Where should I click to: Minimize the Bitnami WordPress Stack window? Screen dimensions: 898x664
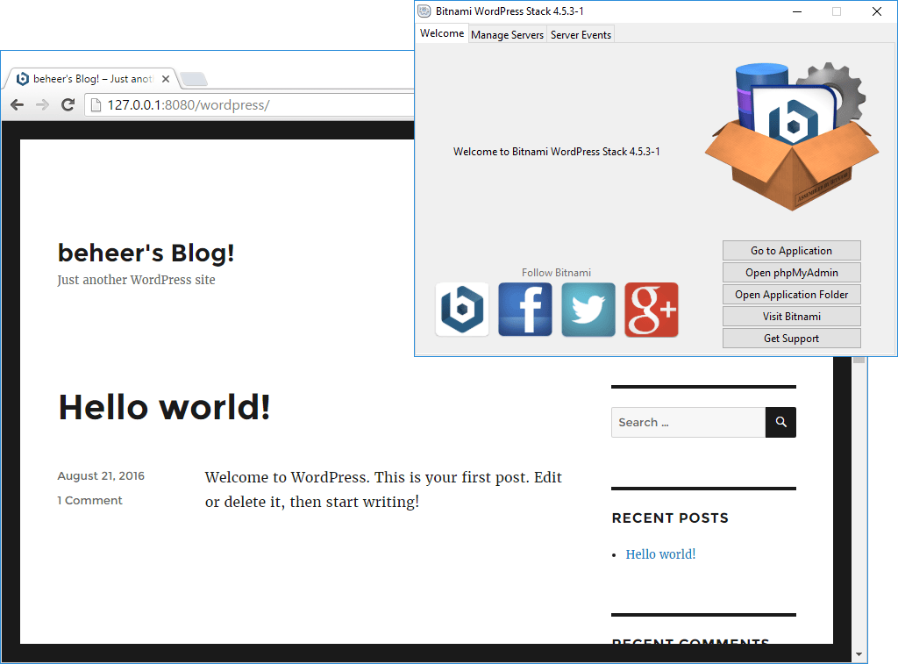pos(796,11)
